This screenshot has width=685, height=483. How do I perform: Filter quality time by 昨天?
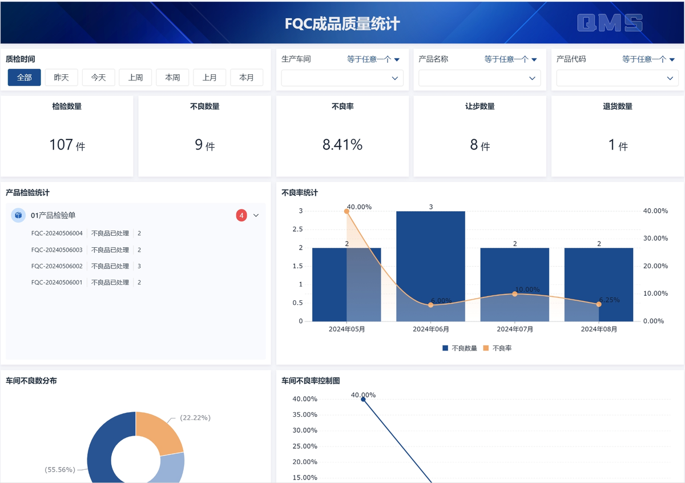pyautogui.click(x=62, y=78)
